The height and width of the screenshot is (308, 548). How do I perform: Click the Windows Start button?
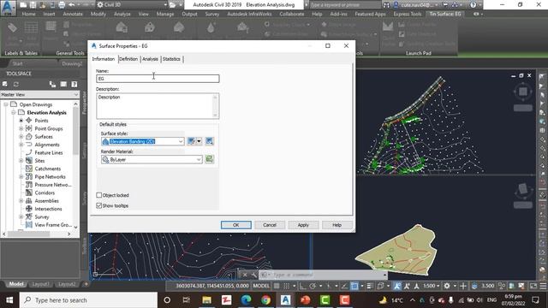pos(9,300)
